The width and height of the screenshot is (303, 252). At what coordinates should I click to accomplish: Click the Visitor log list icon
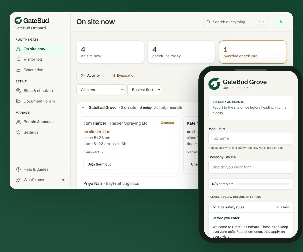(x=18, y=59)
